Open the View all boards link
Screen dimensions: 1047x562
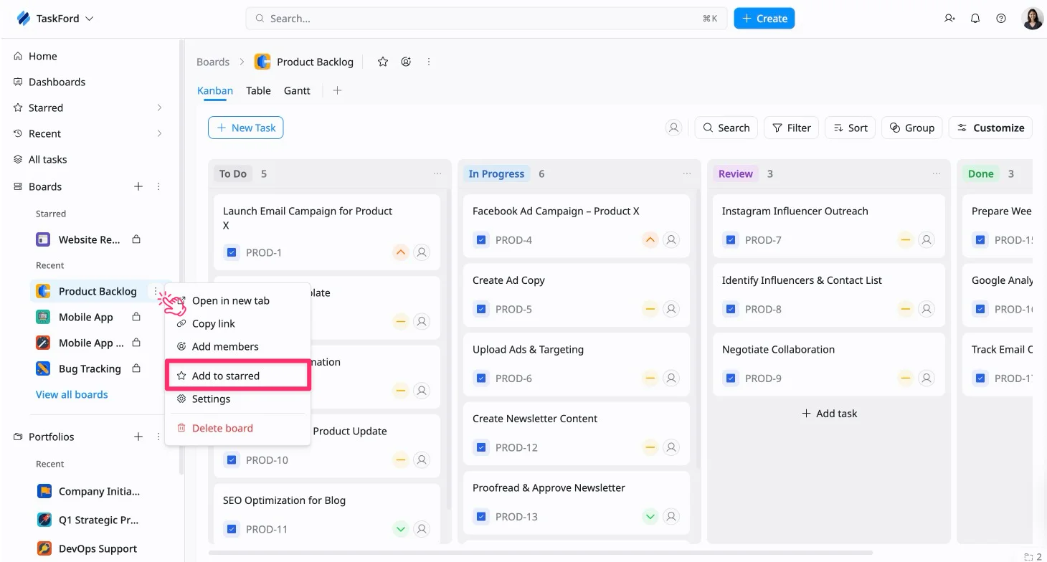[x=72, y=394]
